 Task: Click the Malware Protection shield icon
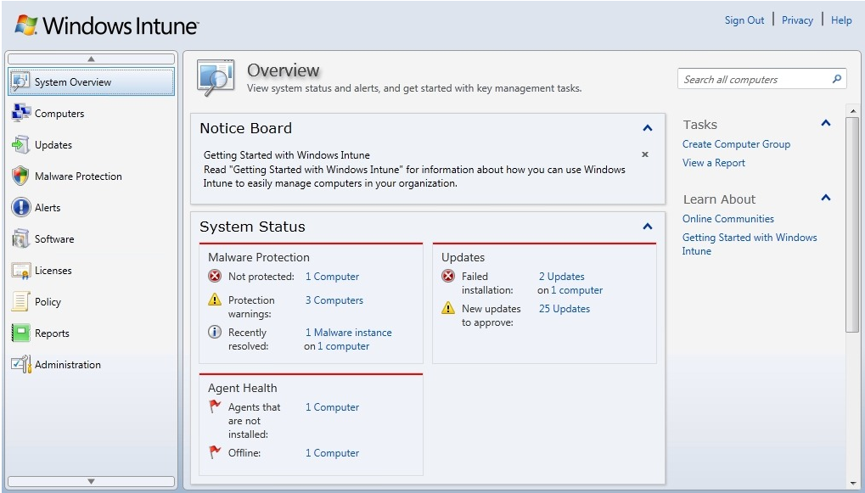tap(20, 176)
